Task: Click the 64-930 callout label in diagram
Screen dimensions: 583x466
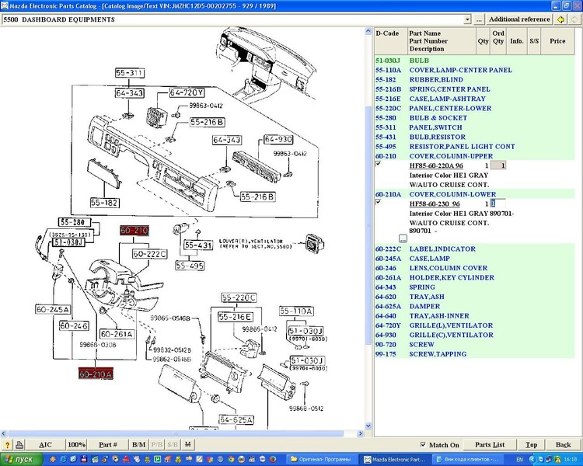Action: (x=278, y=139)
